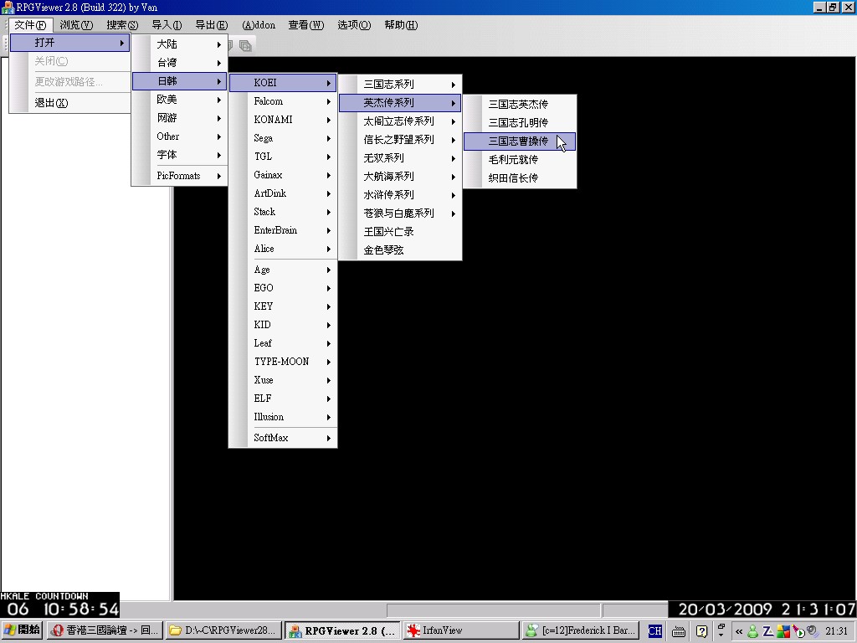857x643 pixels.
Task: Open the EnterBrain submenu
Action: tap(283, 230)
